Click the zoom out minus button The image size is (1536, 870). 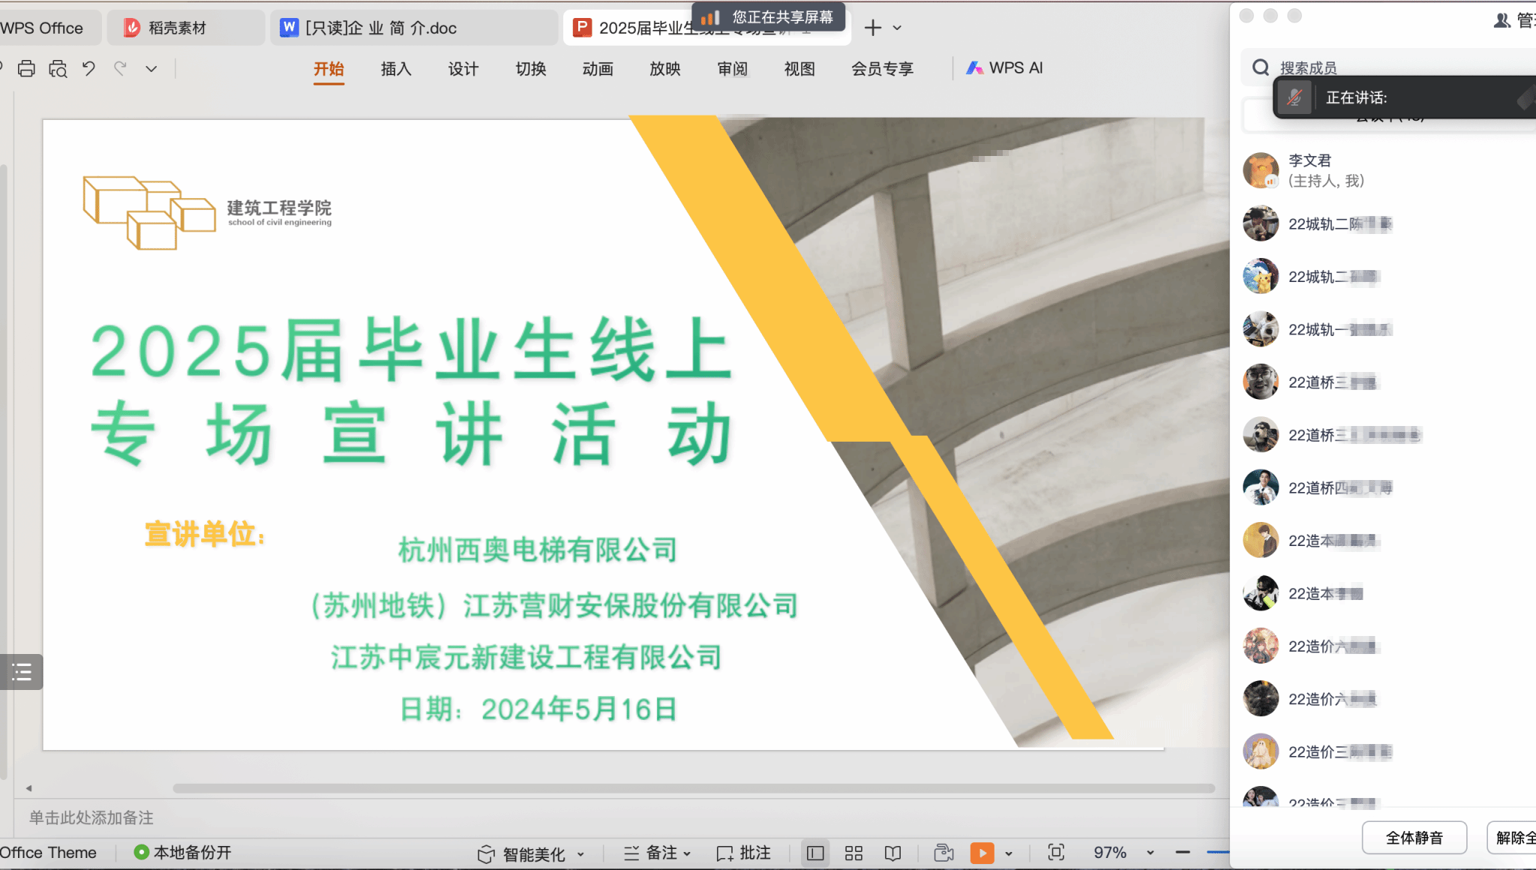coord(1183,852)
